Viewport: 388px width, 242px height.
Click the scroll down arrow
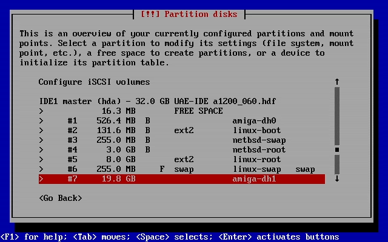point(337,178)
